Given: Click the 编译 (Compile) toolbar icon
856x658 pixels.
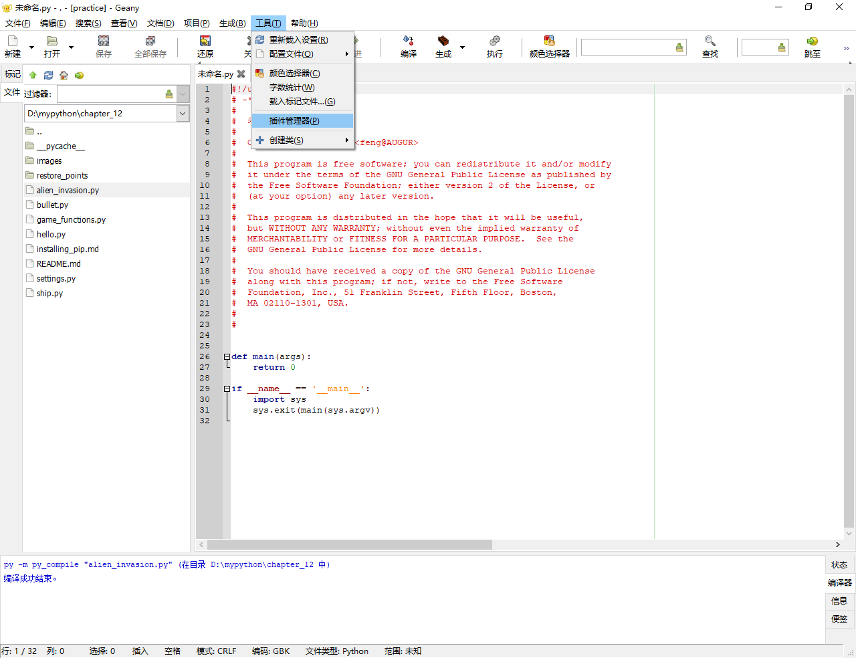Looking at the screenshot, I should (409, 41).
